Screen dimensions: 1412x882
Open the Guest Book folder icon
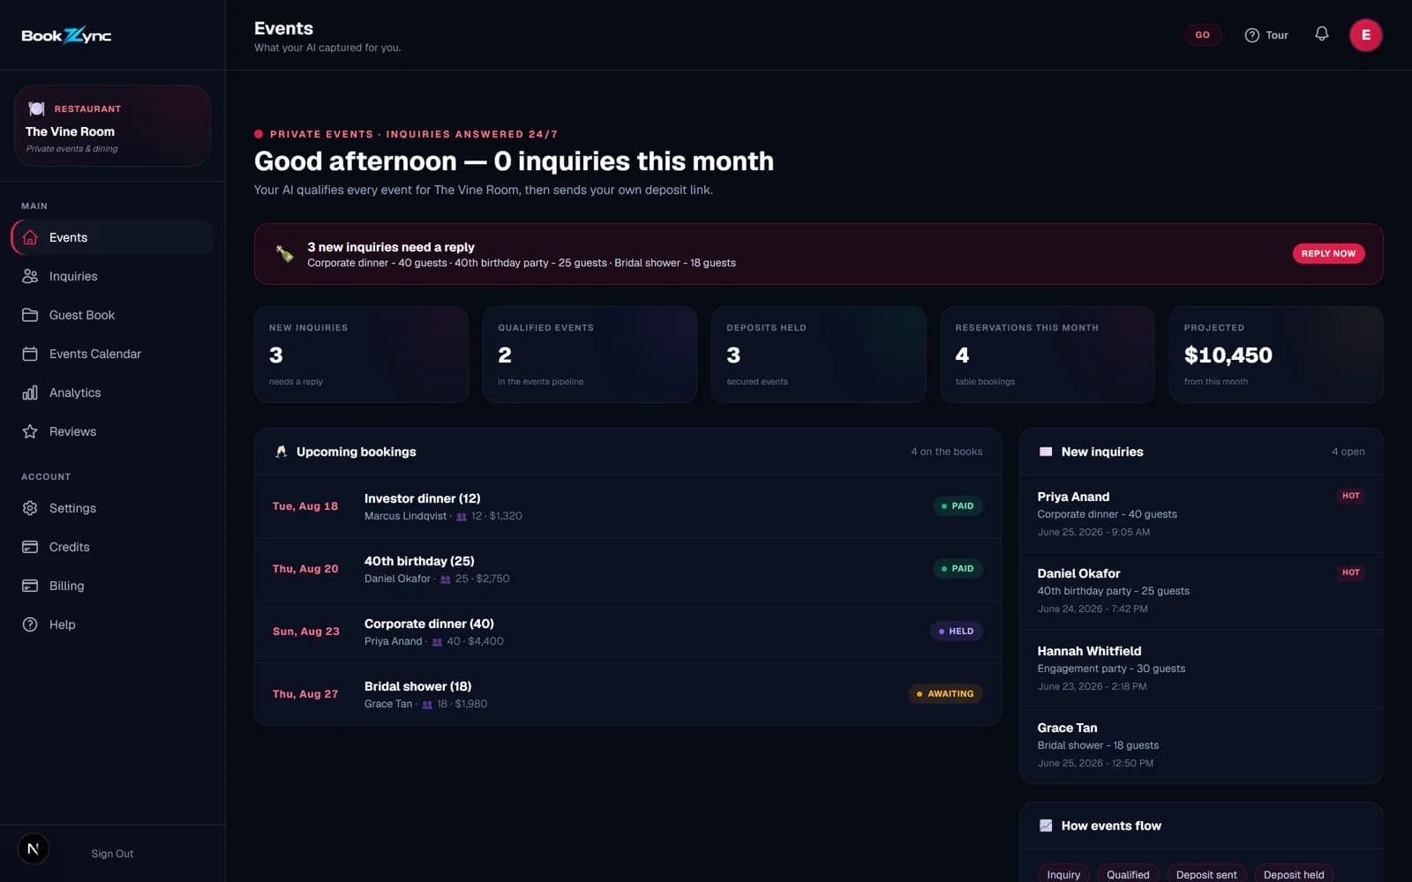tap(30, 315)
